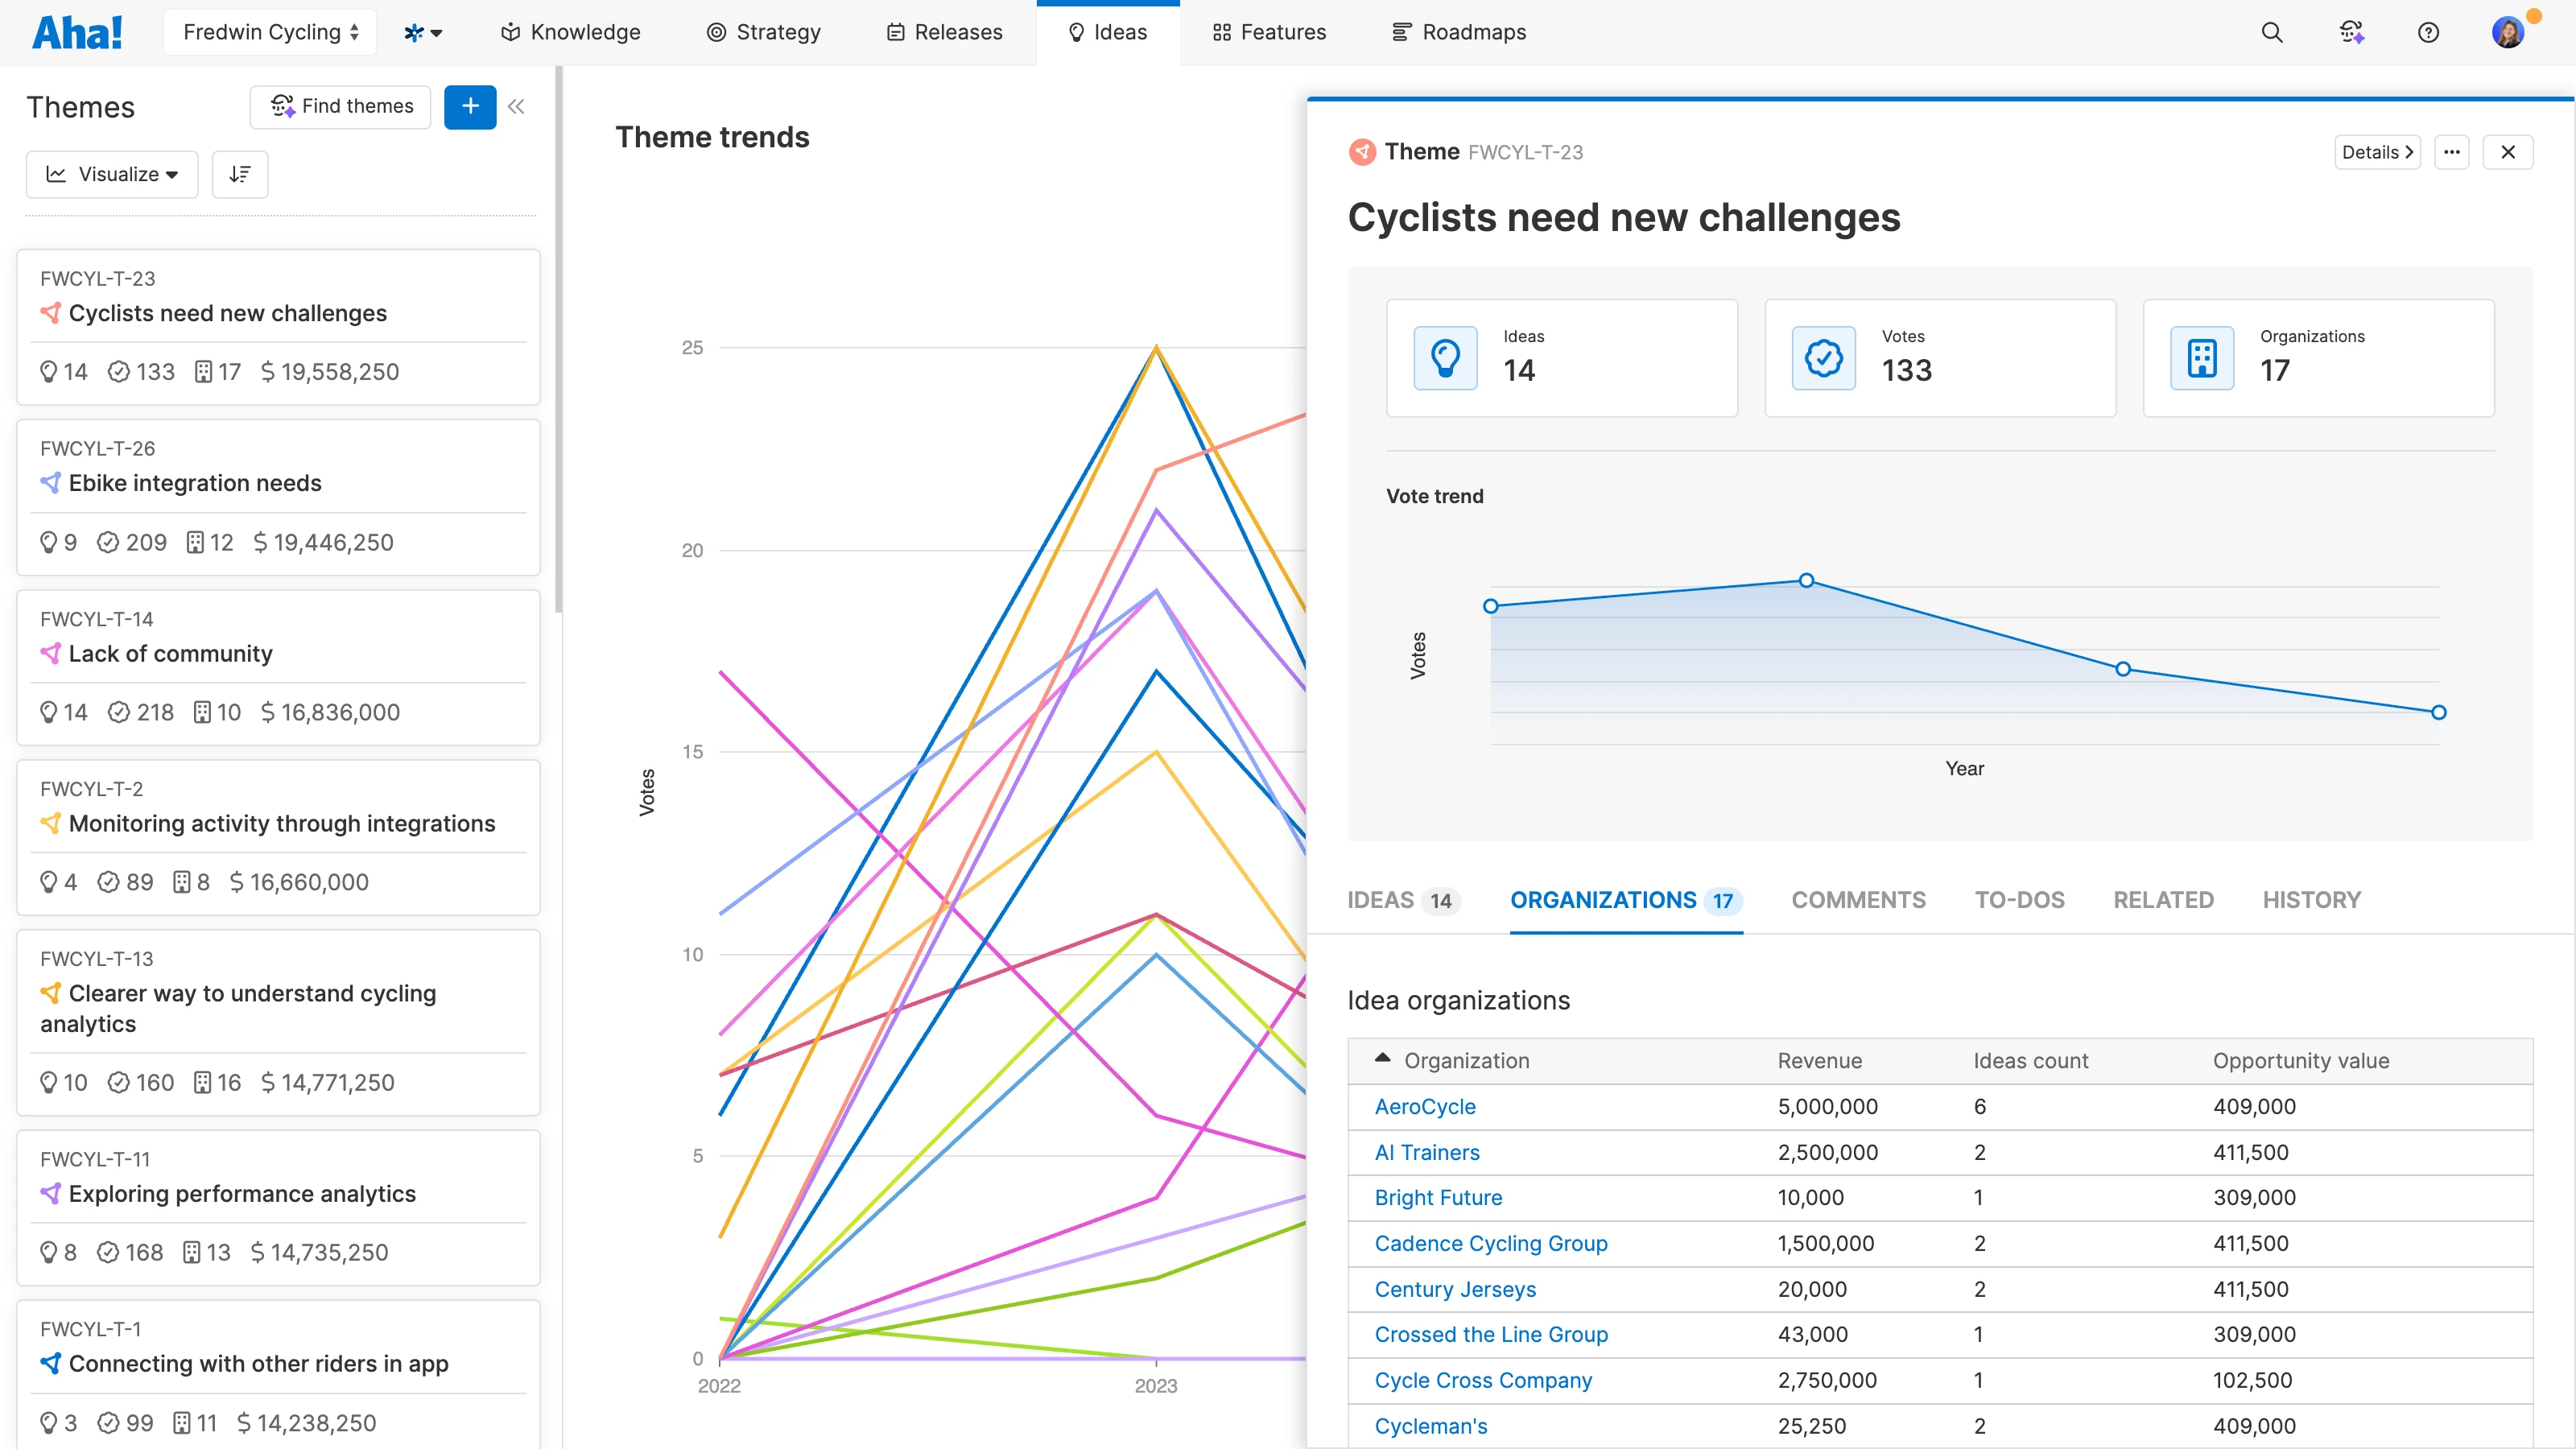
Task: Open the AI assistant icon in top bar
Action: coord(2351,32)
